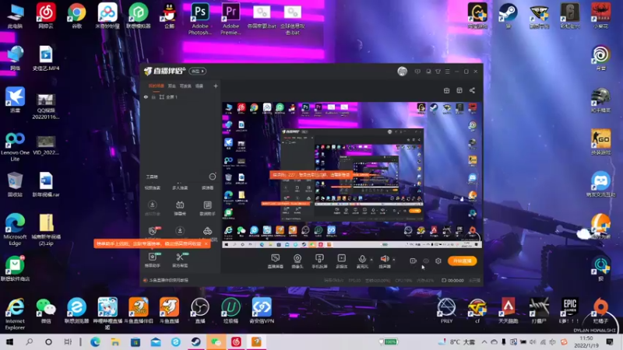Open the star tool beside the scissors

pos(153,259)
